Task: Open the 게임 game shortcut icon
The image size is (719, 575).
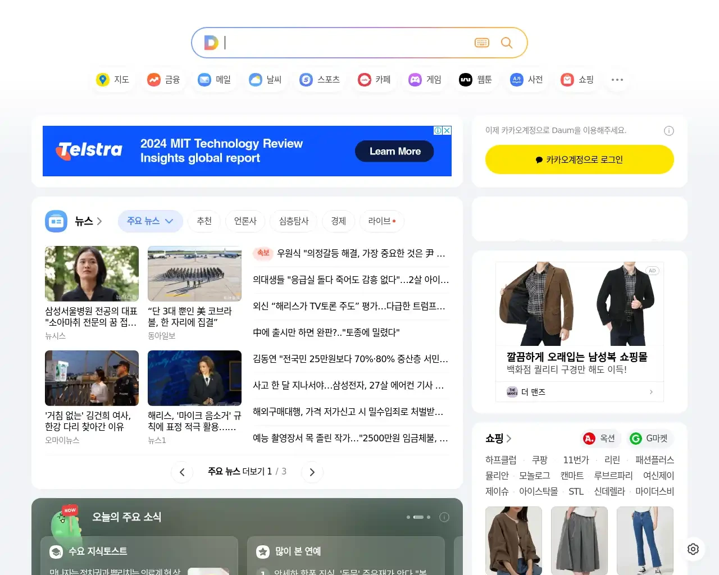Action: pyautogui.click(x=415, y=80)
